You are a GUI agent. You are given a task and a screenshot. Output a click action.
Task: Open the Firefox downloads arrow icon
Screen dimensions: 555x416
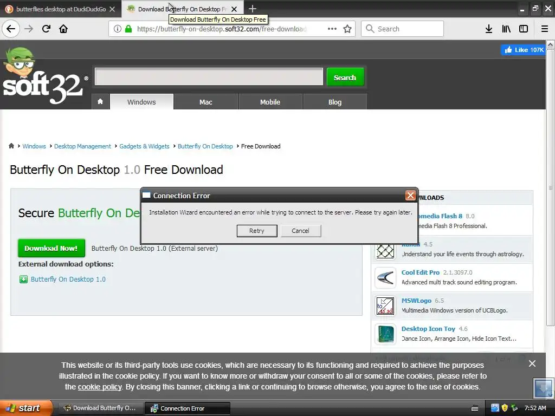pyautogui.click(x=489, y=29)
